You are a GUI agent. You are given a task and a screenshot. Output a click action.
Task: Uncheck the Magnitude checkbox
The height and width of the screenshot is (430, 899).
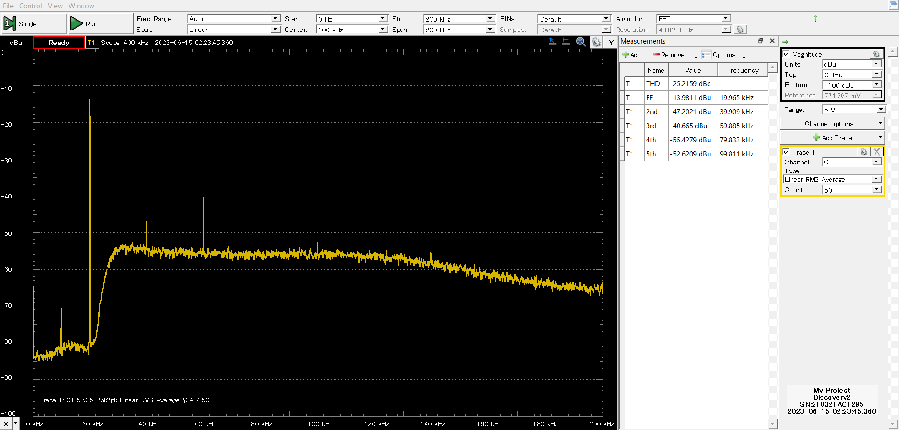[786, 54]
